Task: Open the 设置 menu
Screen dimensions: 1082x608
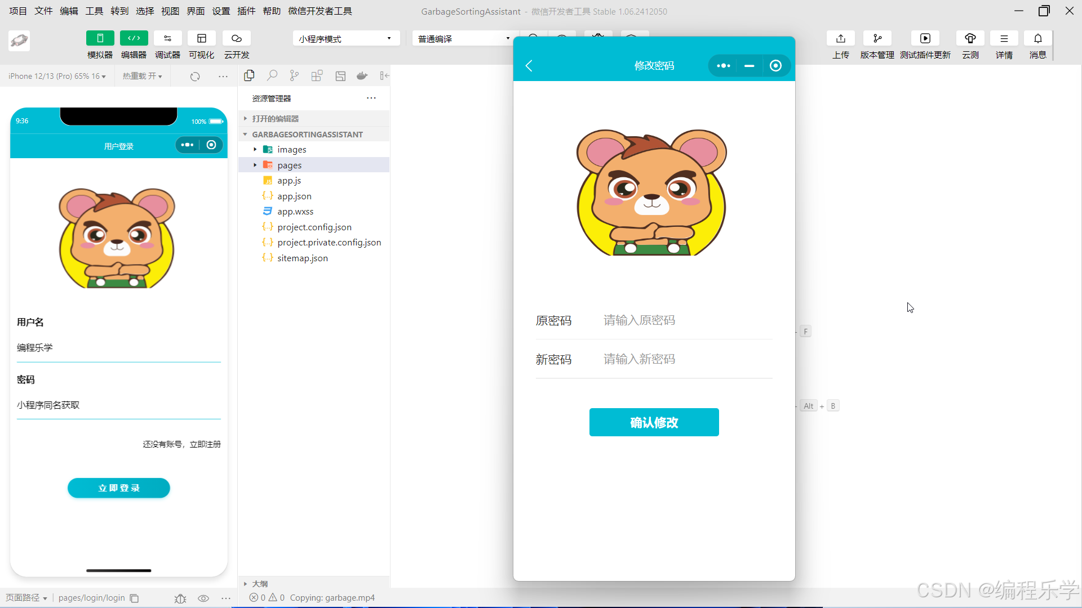Action: coord(221,11)
